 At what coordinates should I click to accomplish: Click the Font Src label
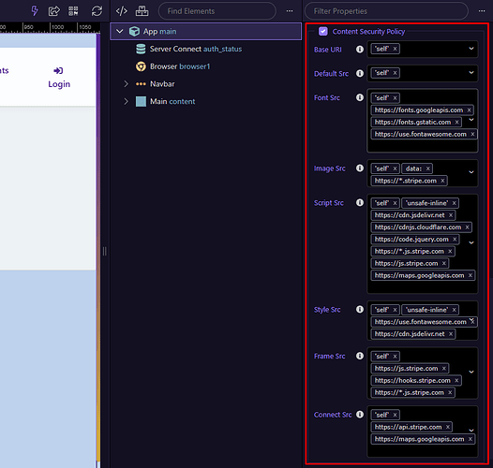[x=327, y=97]
